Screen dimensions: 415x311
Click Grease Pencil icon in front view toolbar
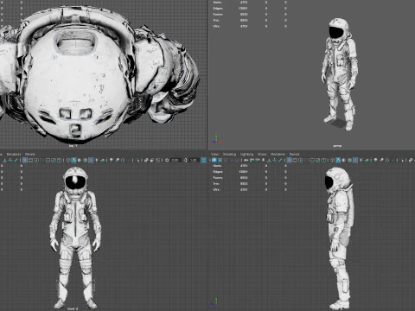pyautogui.click(x=16, y=160)
